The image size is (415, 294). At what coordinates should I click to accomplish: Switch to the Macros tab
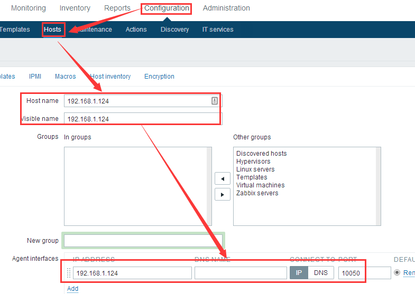click(x=65, y=77)
